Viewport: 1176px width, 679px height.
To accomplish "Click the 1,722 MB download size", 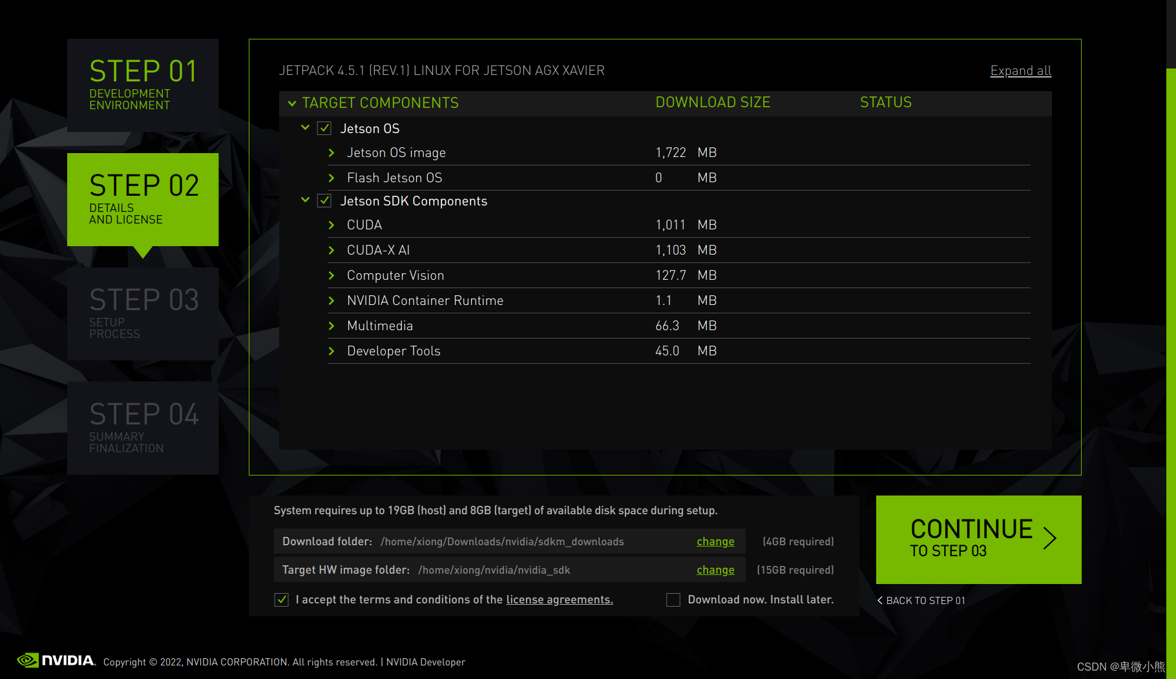I will point(686,152).
